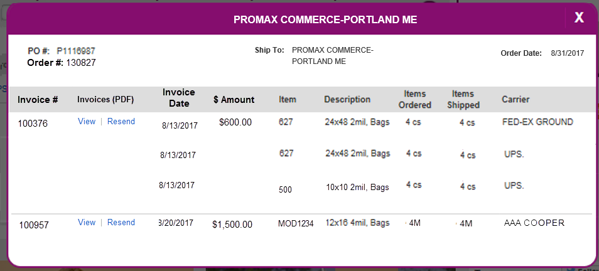Screen dimensions: 599x271
Task: Click the Invoice Date column header
Action: coord(179,98)
